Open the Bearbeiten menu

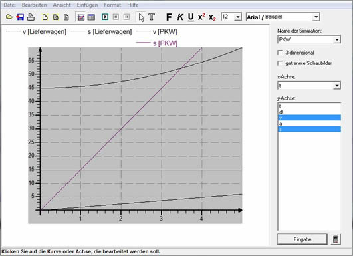point(34,5)
